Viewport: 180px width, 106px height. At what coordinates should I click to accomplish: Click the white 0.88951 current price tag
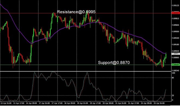click(176, 54)
